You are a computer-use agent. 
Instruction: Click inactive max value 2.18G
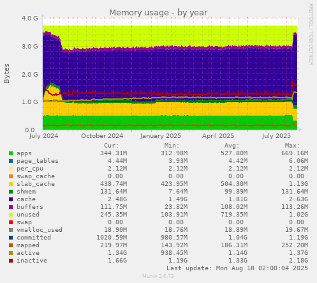(x=299, y=261)
